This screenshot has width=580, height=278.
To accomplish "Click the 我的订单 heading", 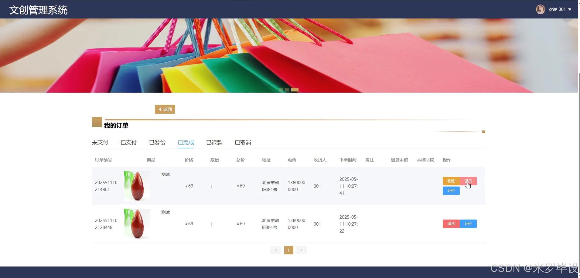I will tap(116, 125).
